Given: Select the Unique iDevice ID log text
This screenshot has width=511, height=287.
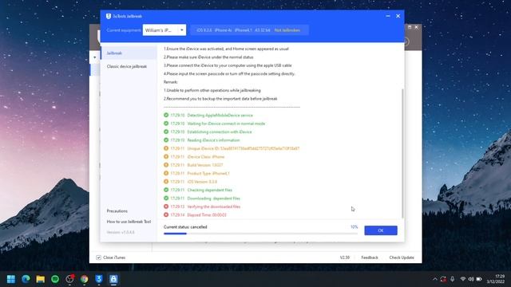Looking at the screenshot, I should pos(243,148).
